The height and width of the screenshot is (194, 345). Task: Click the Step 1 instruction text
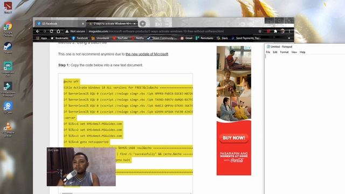pos(100,65)
